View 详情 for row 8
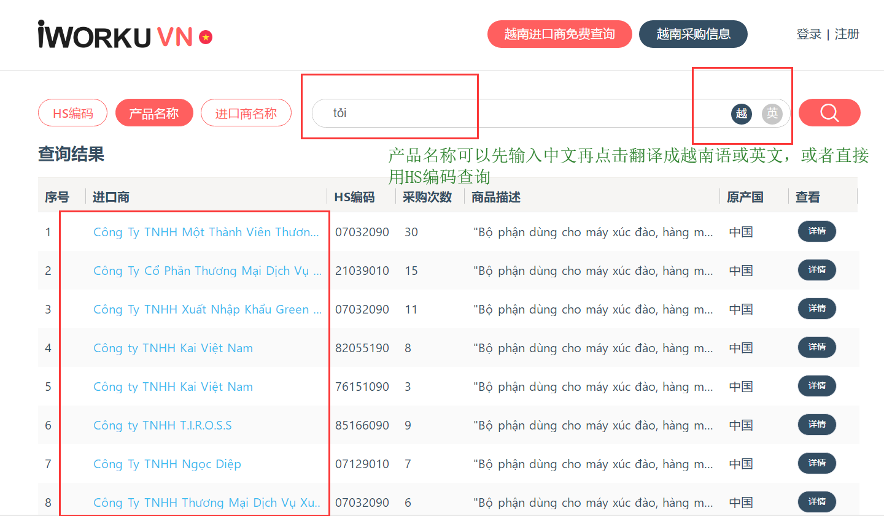This screenshot has height=516, width=884. click(817, 502)
